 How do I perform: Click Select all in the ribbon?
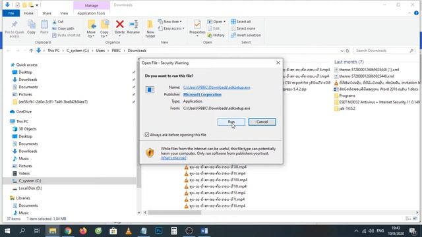[x=241, y=22]
